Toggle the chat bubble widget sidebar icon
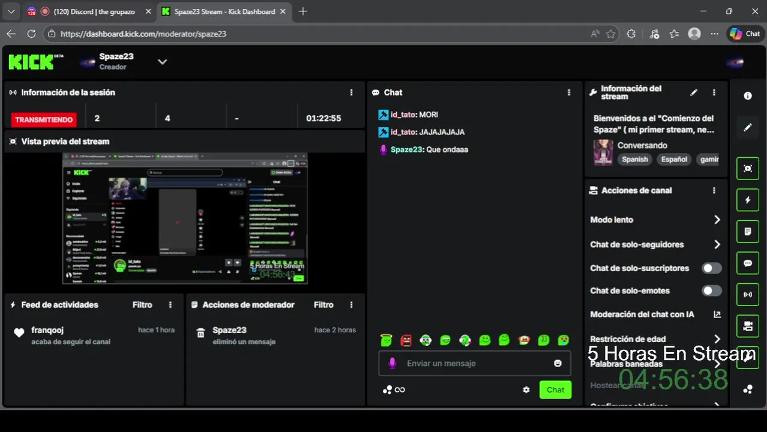The width and height of the screenshot is (767, 432). pos(748,263)
